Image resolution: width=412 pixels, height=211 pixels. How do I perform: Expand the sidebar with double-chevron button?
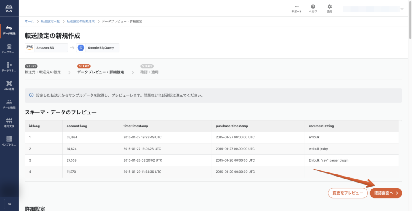click(x=9, y=204)
